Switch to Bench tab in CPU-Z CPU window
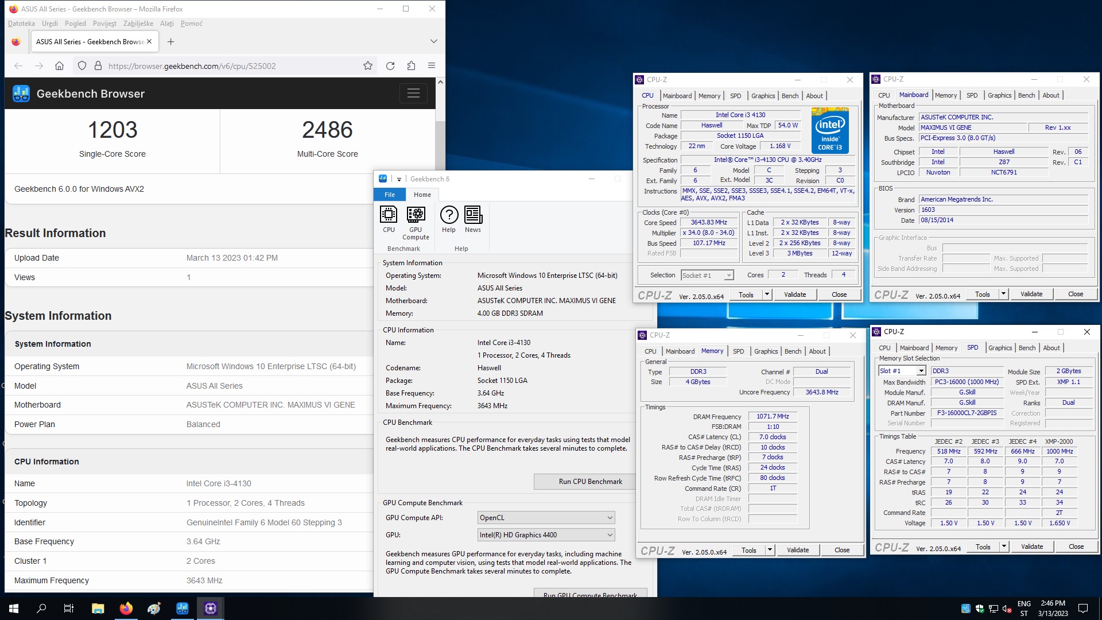Image resolution: width=1102 pixels, height=620 pixels. (x=790, y=96)
